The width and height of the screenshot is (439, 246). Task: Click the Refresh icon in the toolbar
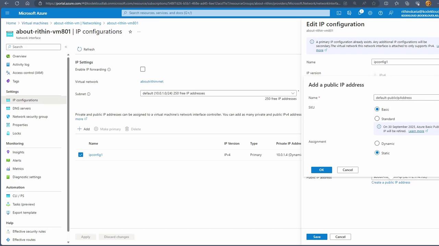(x=80, y=49)
